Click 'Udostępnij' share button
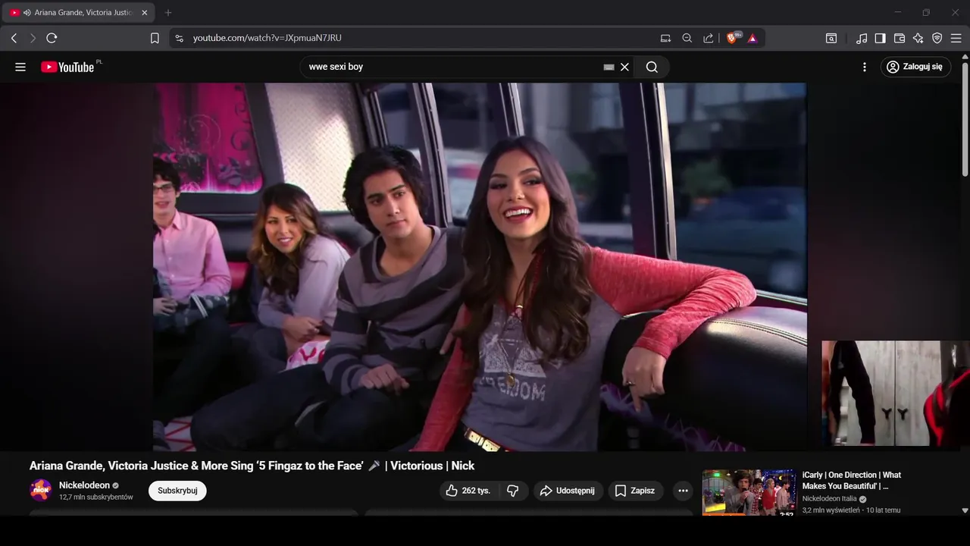Viewport: 970px width, 546px height. click(x=568, y=491)
